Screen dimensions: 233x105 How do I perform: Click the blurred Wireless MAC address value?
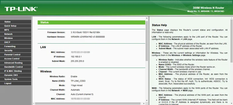[80, 99]
